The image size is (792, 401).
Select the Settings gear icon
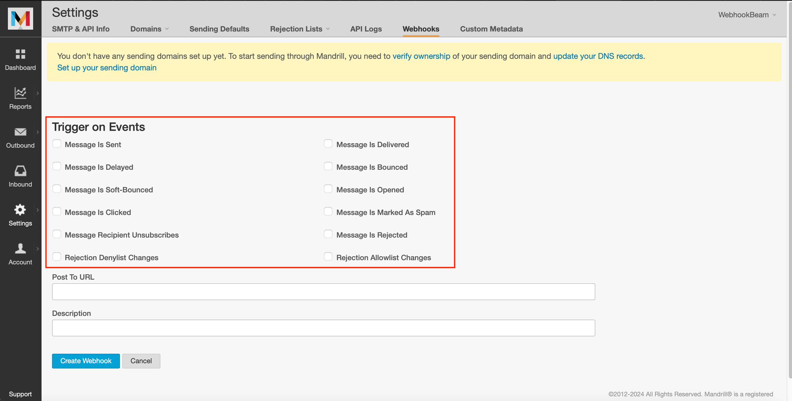[x=20, y=210]
